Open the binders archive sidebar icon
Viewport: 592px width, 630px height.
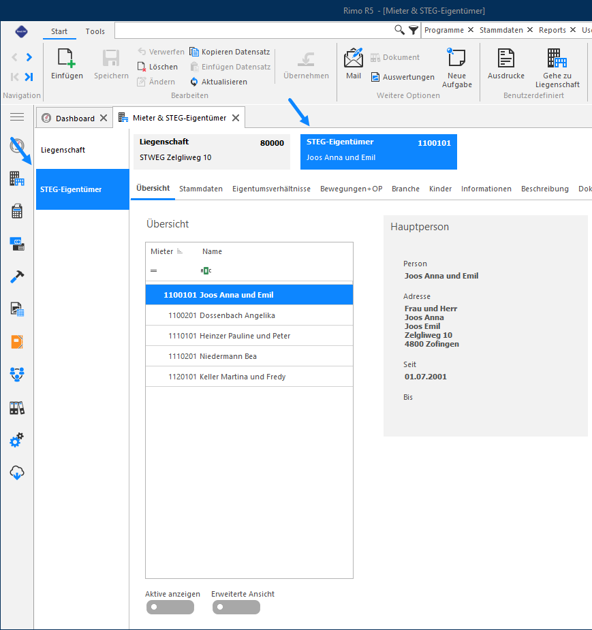pyautogui.click(x=17, y=408)
